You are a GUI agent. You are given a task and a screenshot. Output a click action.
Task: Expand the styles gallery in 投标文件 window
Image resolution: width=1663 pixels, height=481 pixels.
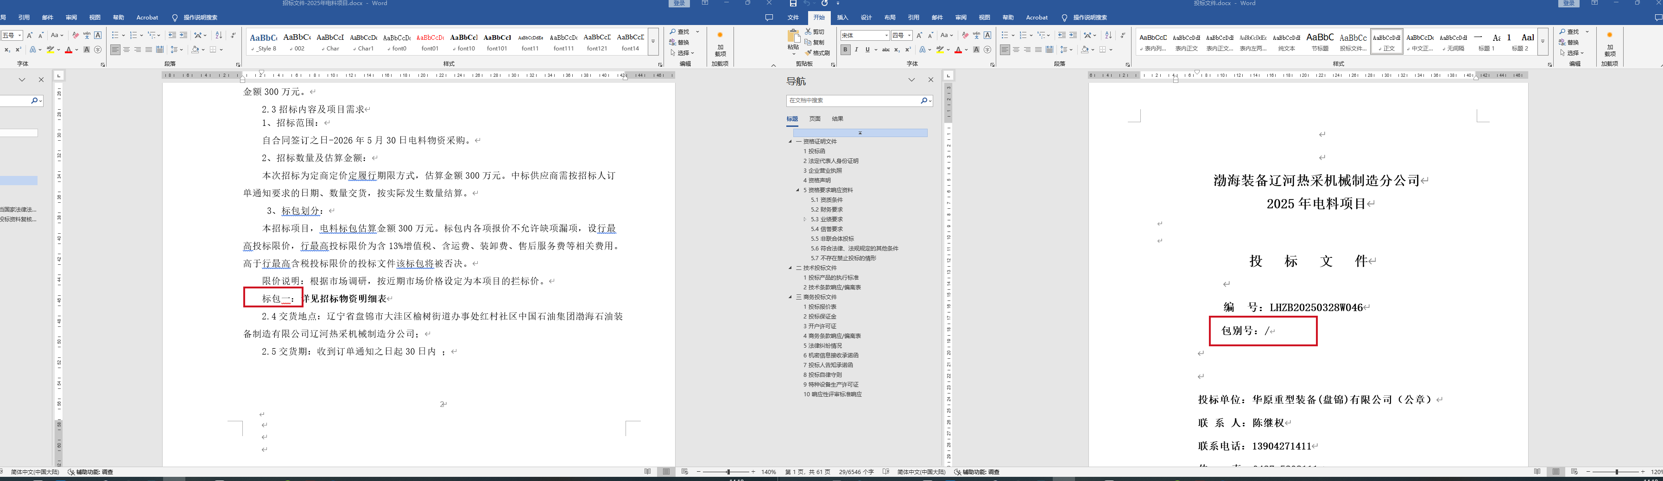coord(1543,42)
